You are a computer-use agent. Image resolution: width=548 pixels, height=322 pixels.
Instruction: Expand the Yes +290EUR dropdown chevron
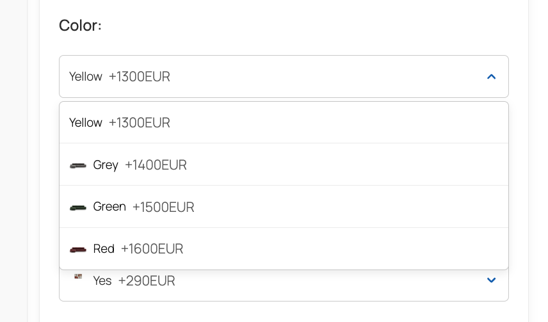491,280
